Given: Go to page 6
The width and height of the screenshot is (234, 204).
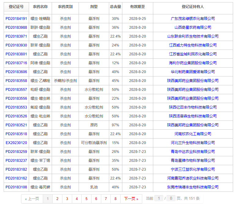Looking at the screenshot, I should click(x=96, y=199).
